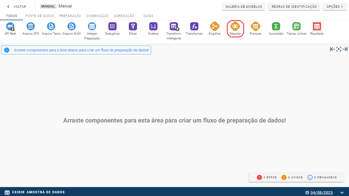Click the red error icon in status panel

(259, 177)
